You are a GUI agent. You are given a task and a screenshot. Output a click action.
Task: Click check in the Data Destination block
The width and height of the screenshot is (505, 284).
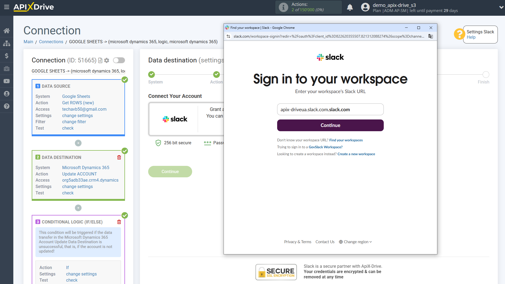click(68, 193)
